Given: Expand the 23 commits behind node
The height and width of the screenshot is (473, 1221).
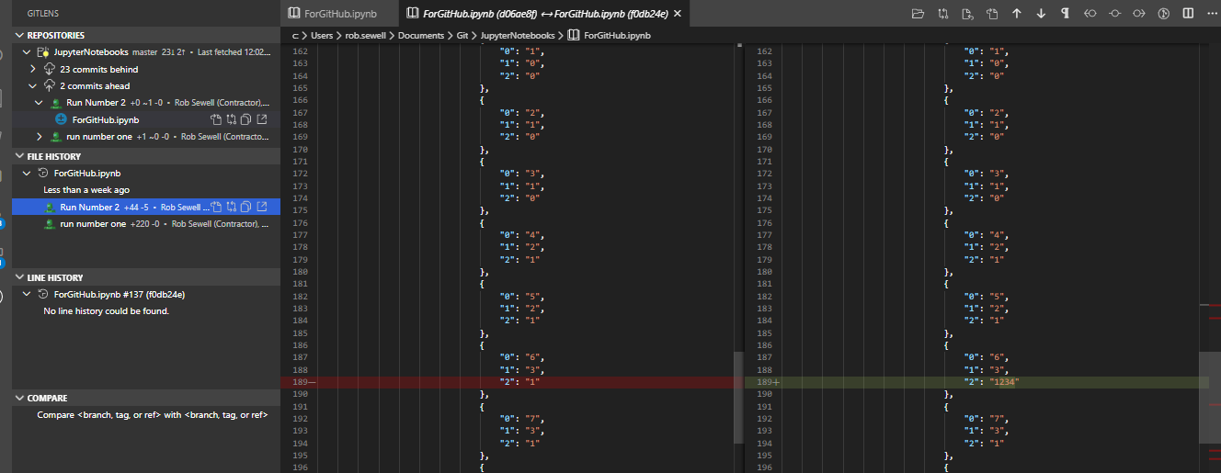Looking at the screenshot, I should [34, 69].
